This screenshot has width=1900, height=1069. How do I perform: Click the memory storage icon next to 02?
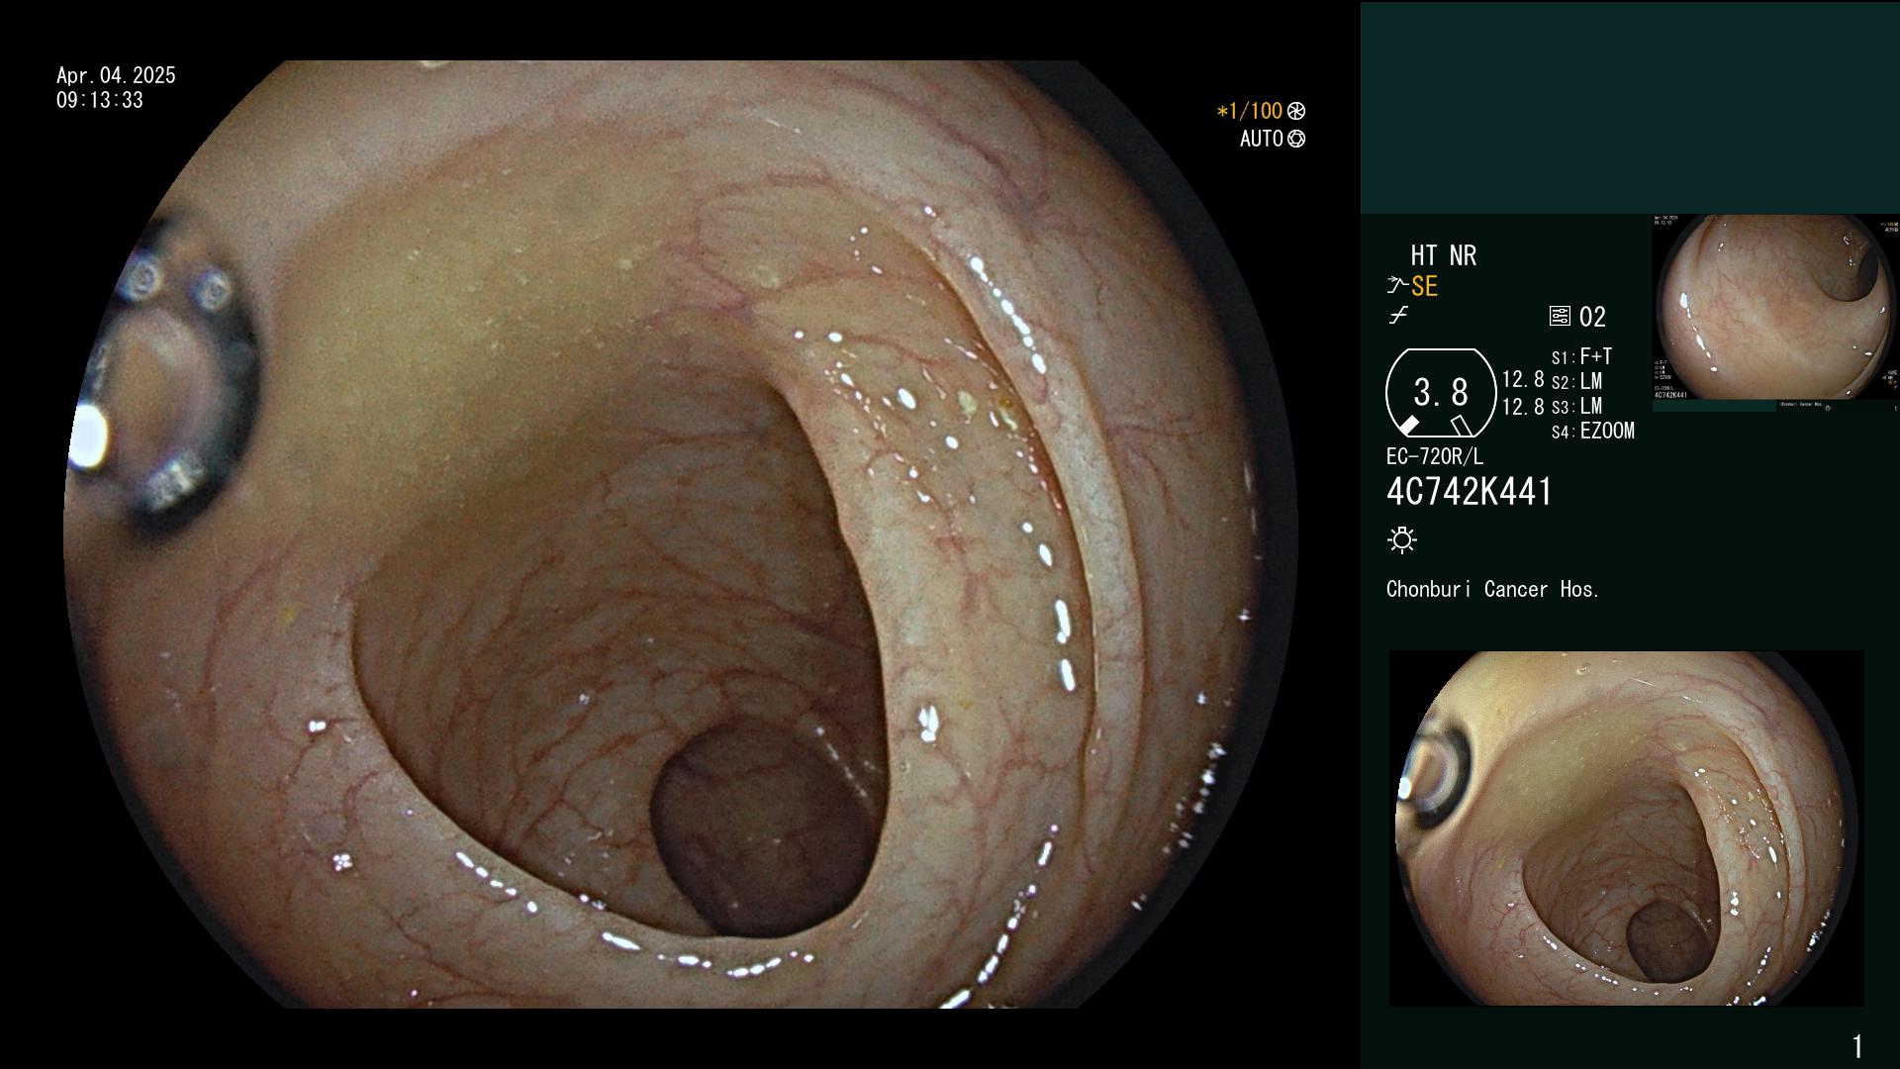point(1560,317)
